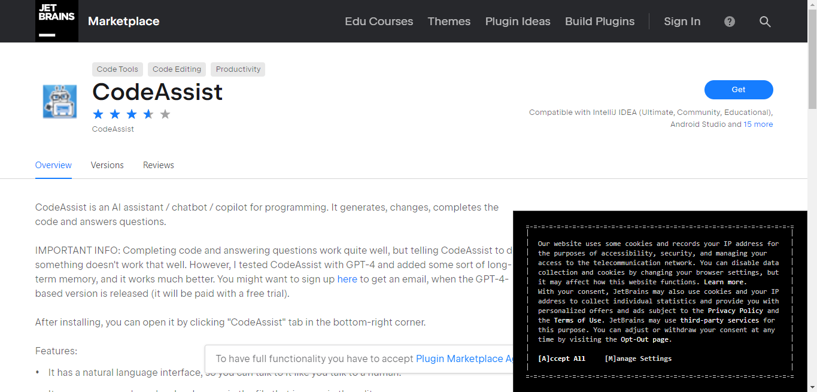Open Plugin Ideas menu item
This screenshot has height=392, width=817.
[518, 22]
